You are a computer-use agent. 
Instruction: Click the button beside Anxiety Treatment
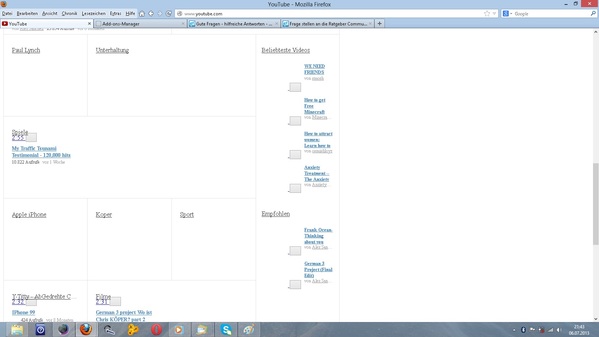tap(295, 188)
